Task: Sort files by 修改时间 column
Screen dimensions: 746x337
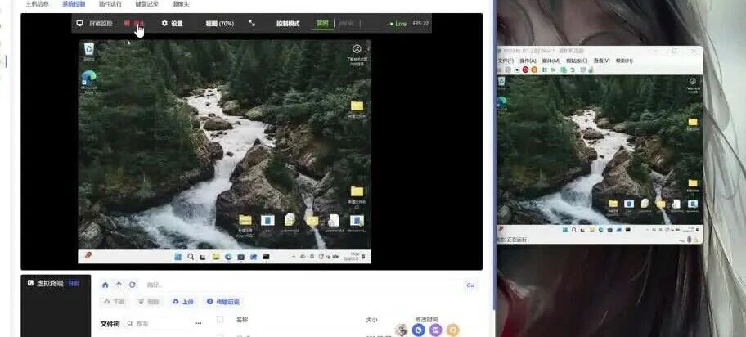Action: click(x=427, y=319)
